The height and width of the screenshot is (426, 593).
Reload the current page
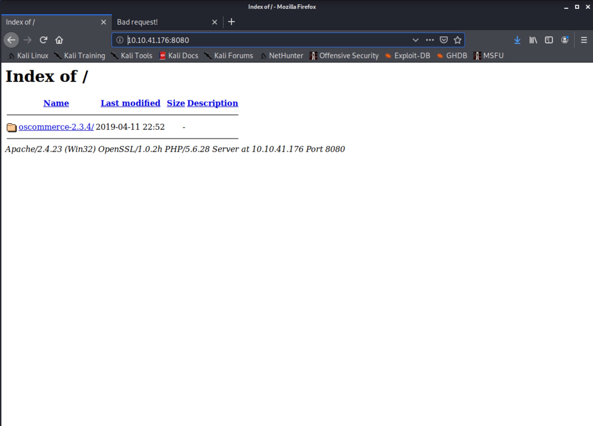tap(44, 40)
